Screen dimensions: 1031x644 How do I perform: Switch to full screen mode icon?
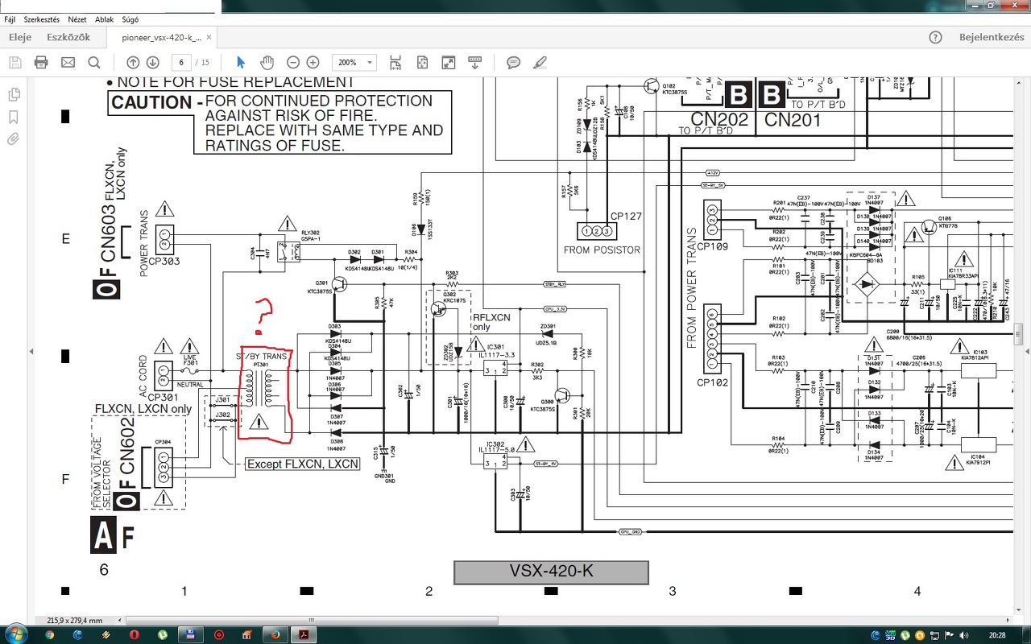pos(449,62)
